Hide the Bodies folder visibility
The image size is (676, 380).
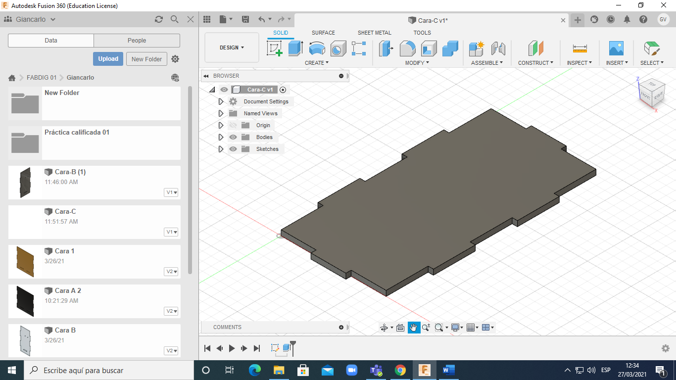233,137
